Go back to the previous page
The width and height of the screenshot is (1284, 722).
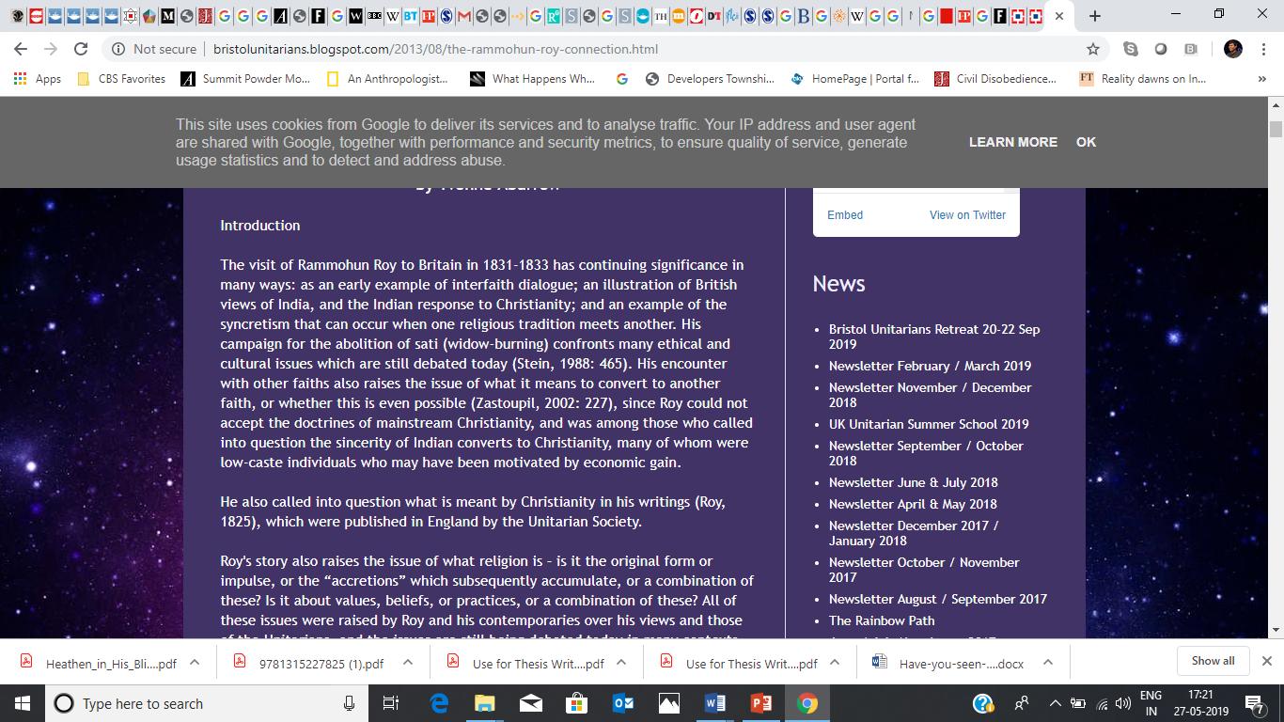click(21, 49)
